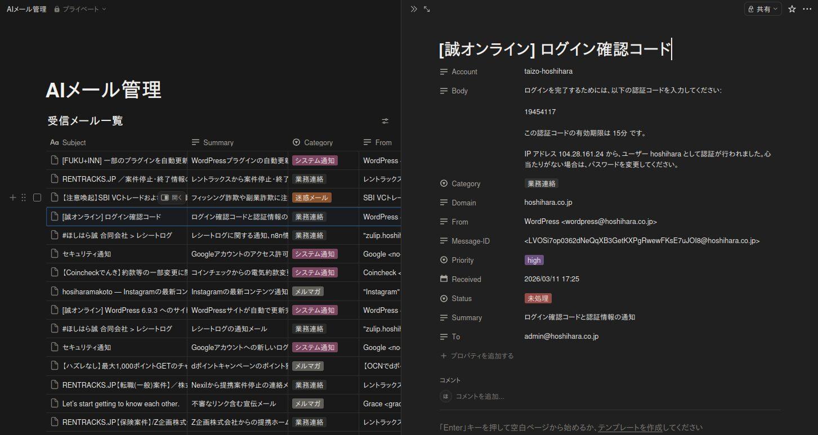The width and height of the screenshot is (818, 435).
Task: Click the red 未処理 status tag
Action: pyautogui.click(x=538, y=298)
